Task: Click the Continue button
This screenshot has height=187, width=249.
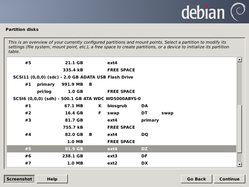Action: tap(229, 179)
